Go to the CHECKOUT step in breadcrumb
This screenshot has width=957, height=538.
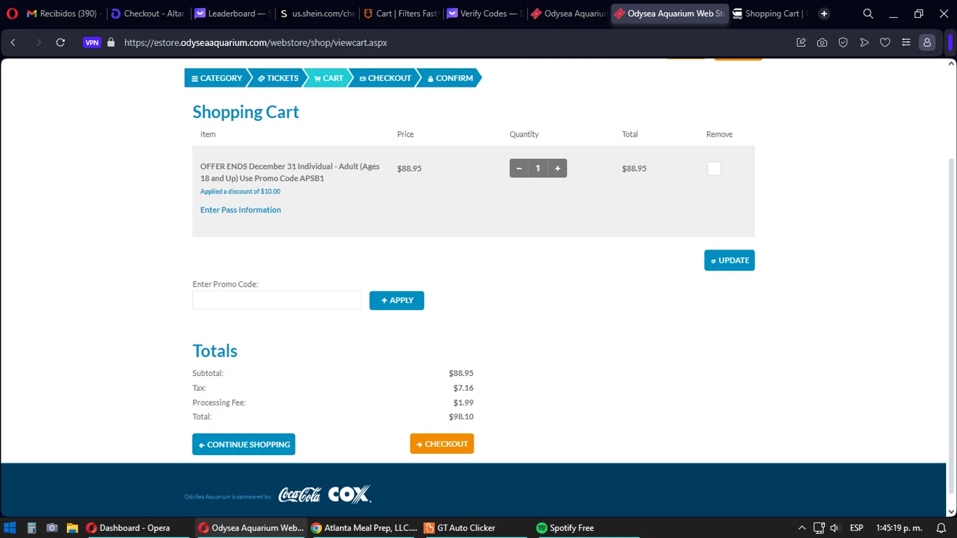[x=385, y=78]
